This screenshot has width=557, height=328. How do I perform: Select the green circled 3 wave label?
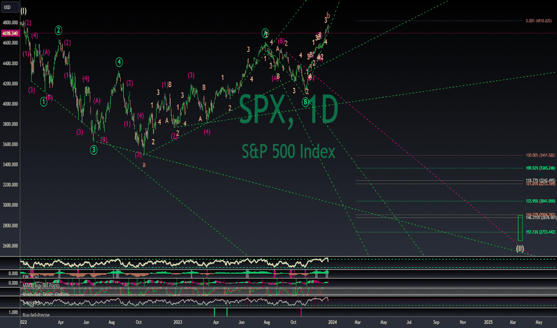[93, 150]
